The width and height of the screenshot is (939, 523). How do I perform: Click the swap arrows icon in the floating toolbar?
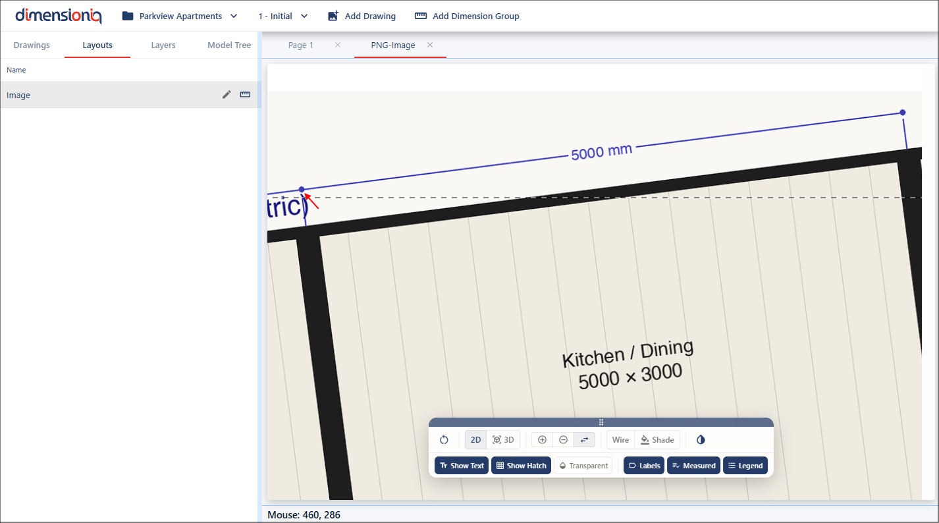pyautogui.click(x=584, y=440)
